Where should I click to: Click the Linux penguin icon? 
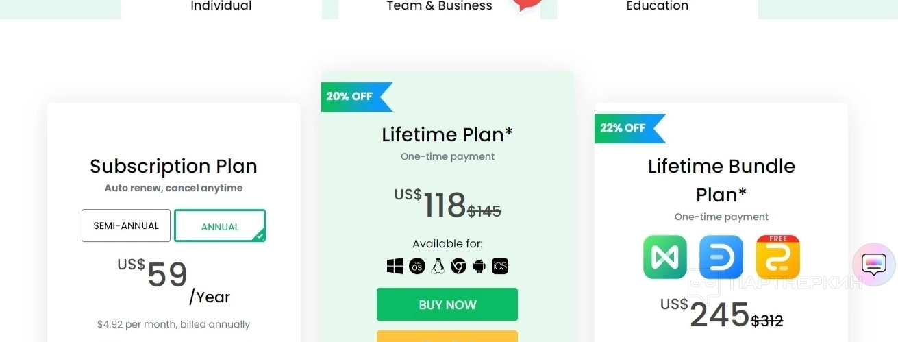pos(438,267)
